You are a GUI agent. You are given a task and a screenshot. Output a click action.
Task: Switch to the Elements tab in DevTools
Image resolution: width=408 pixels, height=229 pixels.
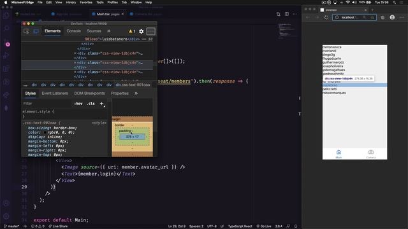pos(52,31)
